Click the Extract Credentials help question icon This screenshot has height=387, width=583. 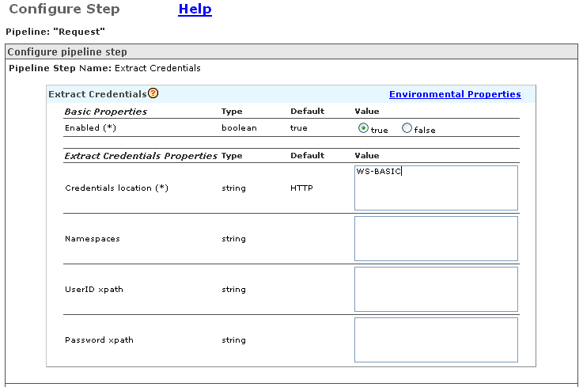[153, 93]
